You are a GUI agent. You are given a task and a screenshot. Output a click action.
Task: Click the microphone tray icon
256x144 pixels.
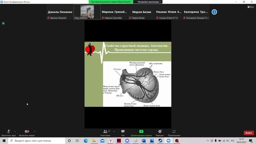pyautogui.click(x=216, y=140)
